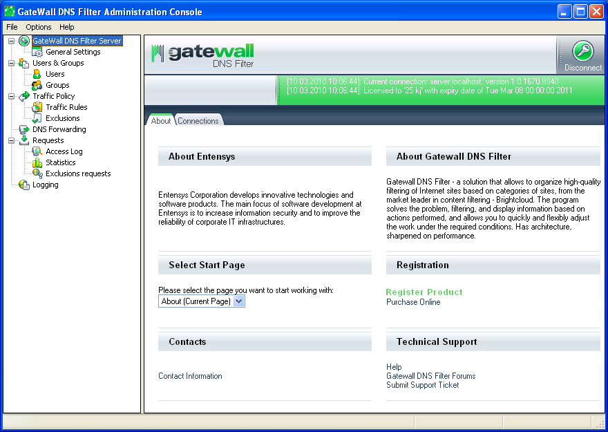608x432 pixels.
Task: Click the Access Log magnifier icon
Action: (37, 151)
